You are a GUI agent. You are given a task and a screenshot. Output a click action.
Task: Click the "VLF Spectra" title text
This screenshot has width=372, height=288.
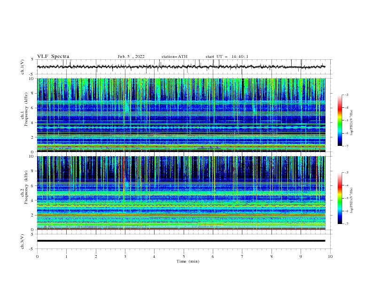(x=53, y=56)
